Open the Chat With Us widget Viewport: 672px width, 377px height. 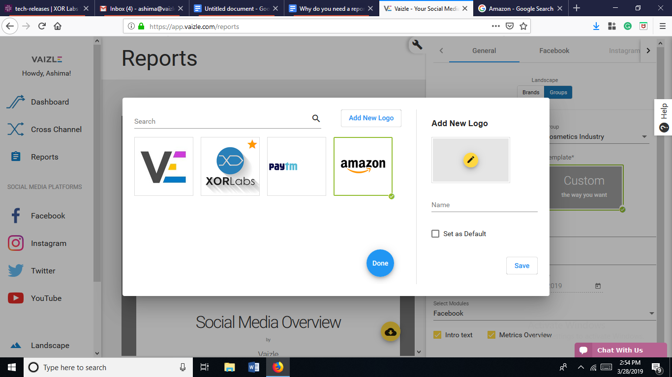coord(621,350)
